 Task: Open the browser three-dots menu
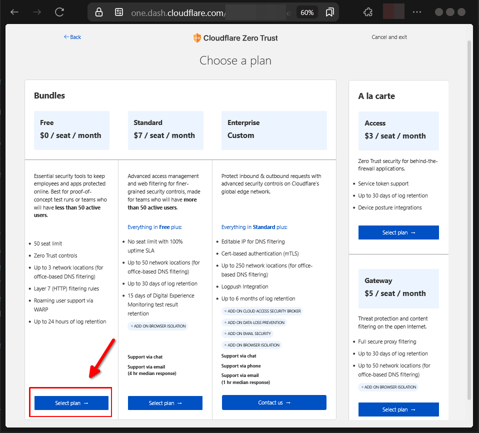click(x=416, y=12)
